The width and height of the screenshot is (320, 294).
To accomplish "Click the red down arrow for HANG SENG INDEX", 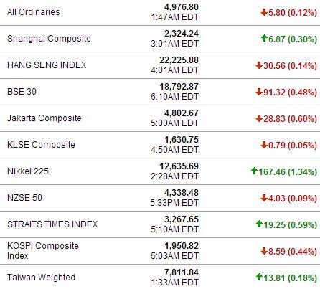I will coord(259,65).
